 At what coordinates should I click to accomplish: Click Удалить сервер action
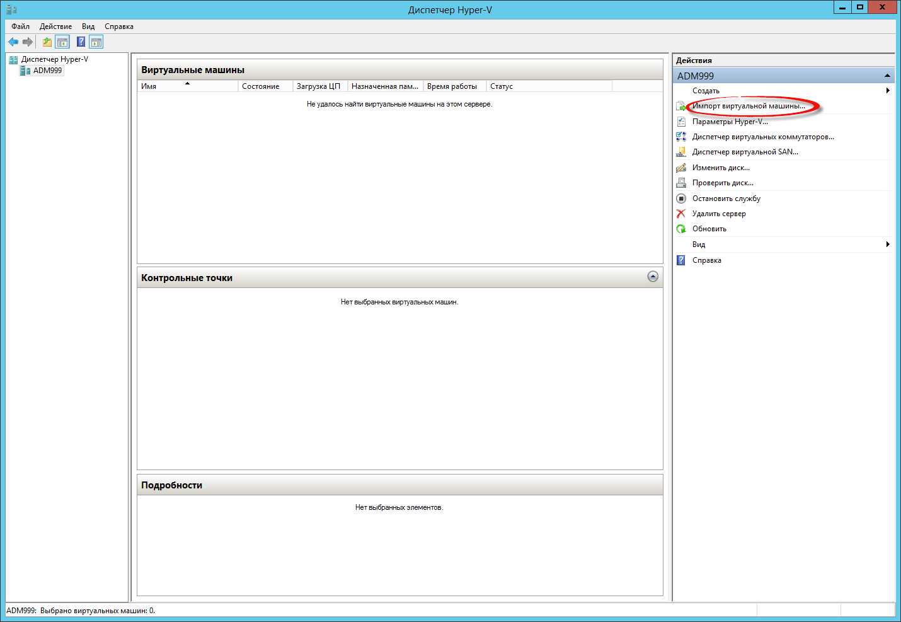click(x=719, y=214)
